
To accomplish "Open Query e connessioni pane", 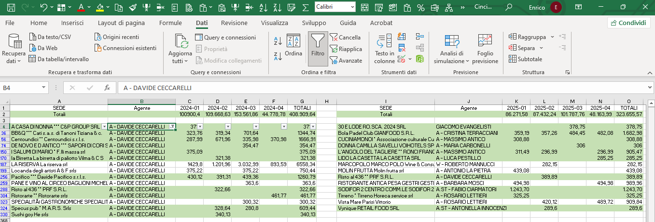I will pyautogui.click(x=225, y=38).
